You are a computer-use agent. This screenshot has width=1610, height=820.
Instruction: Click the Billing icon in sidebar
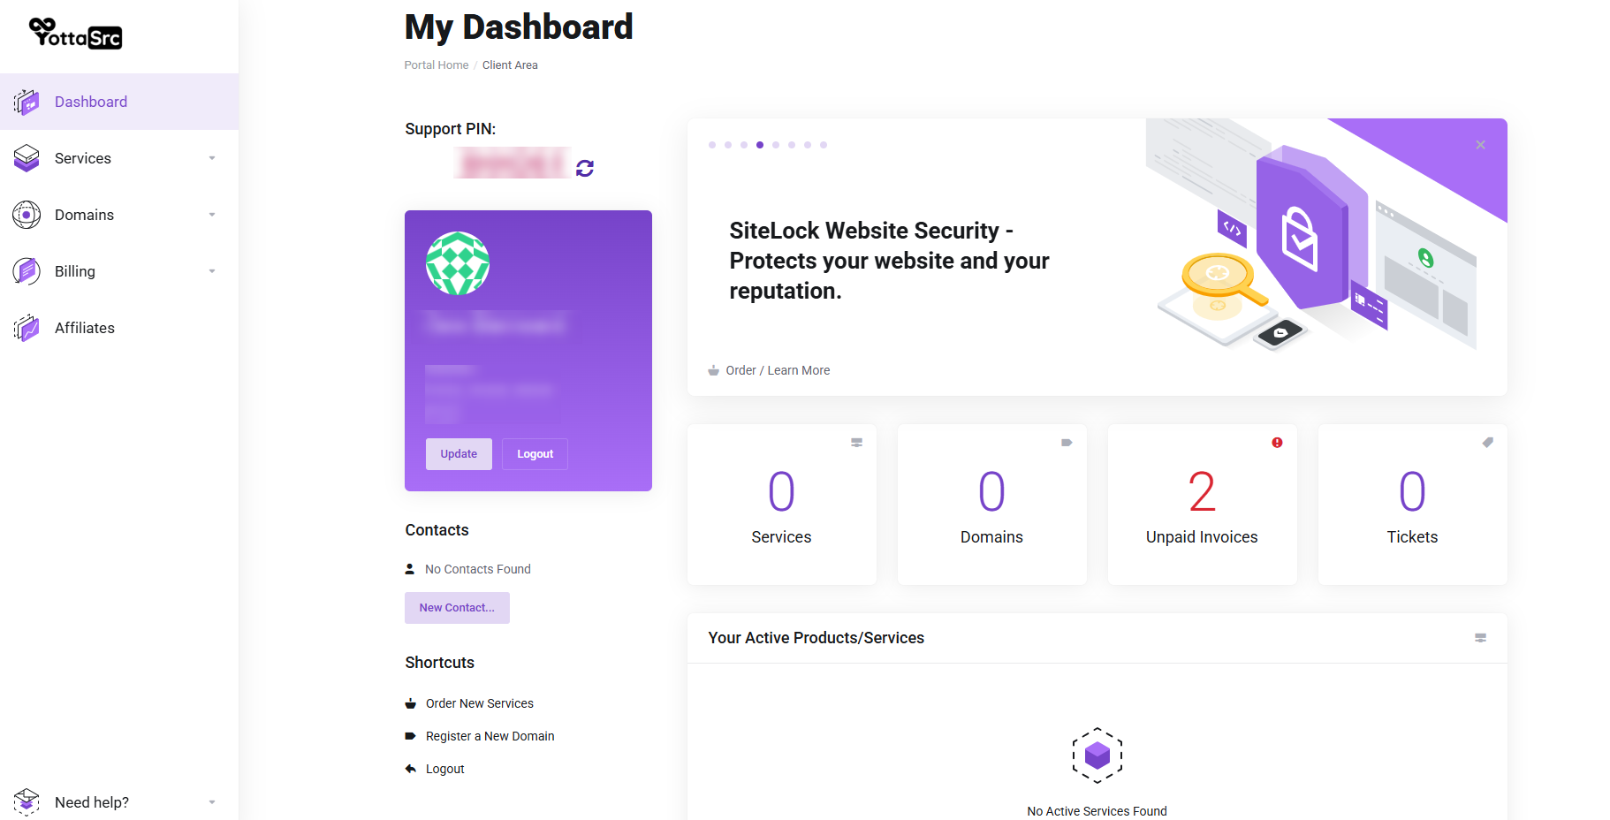[x=27, y=271]
